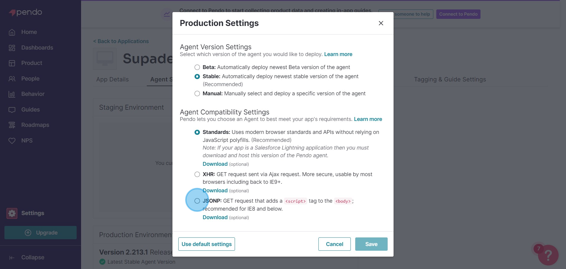566x269 pixels.
Task: Click the notification badge showing 7
Action: point(539,249)
